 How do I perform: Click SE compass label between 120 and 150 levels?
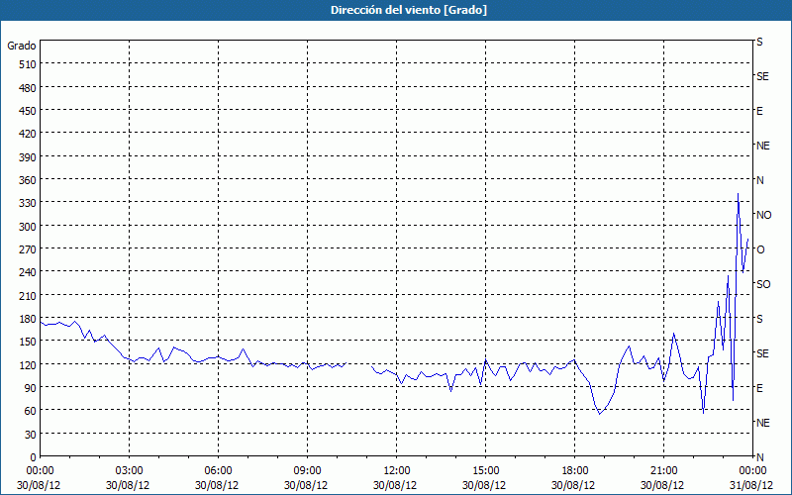point(762,353)
